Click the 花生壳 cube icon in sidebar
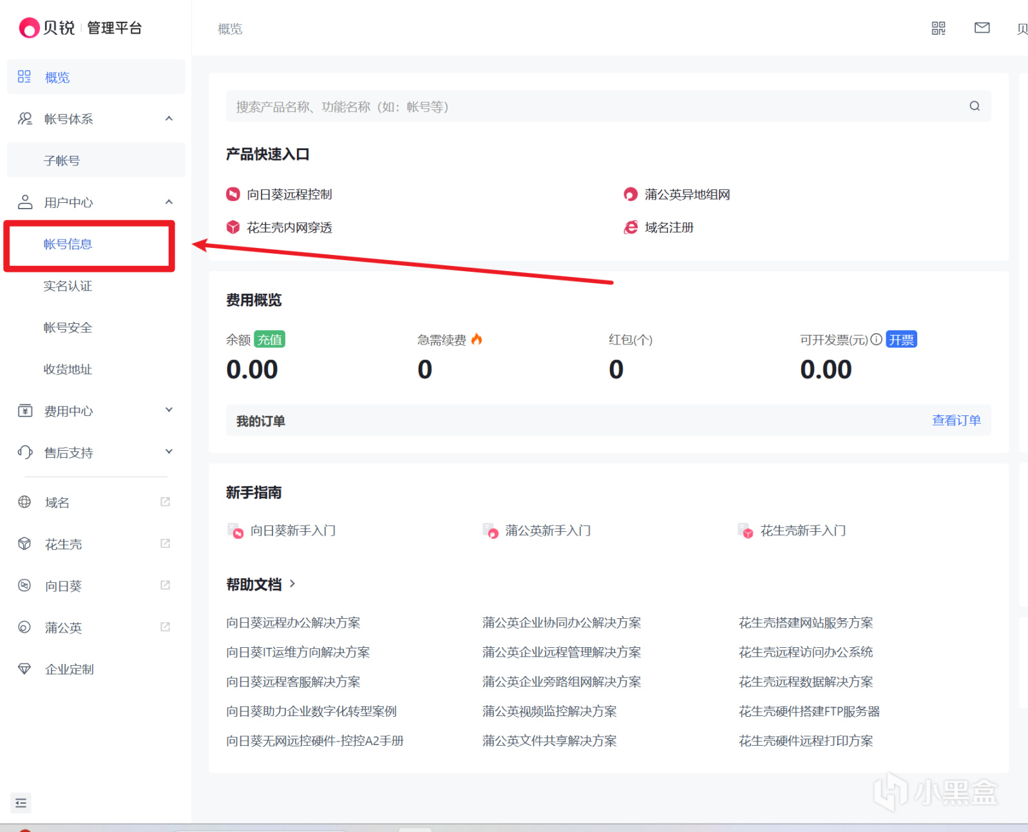The width and height of the screenshot is (1028, 832). [x=24, y=544]
